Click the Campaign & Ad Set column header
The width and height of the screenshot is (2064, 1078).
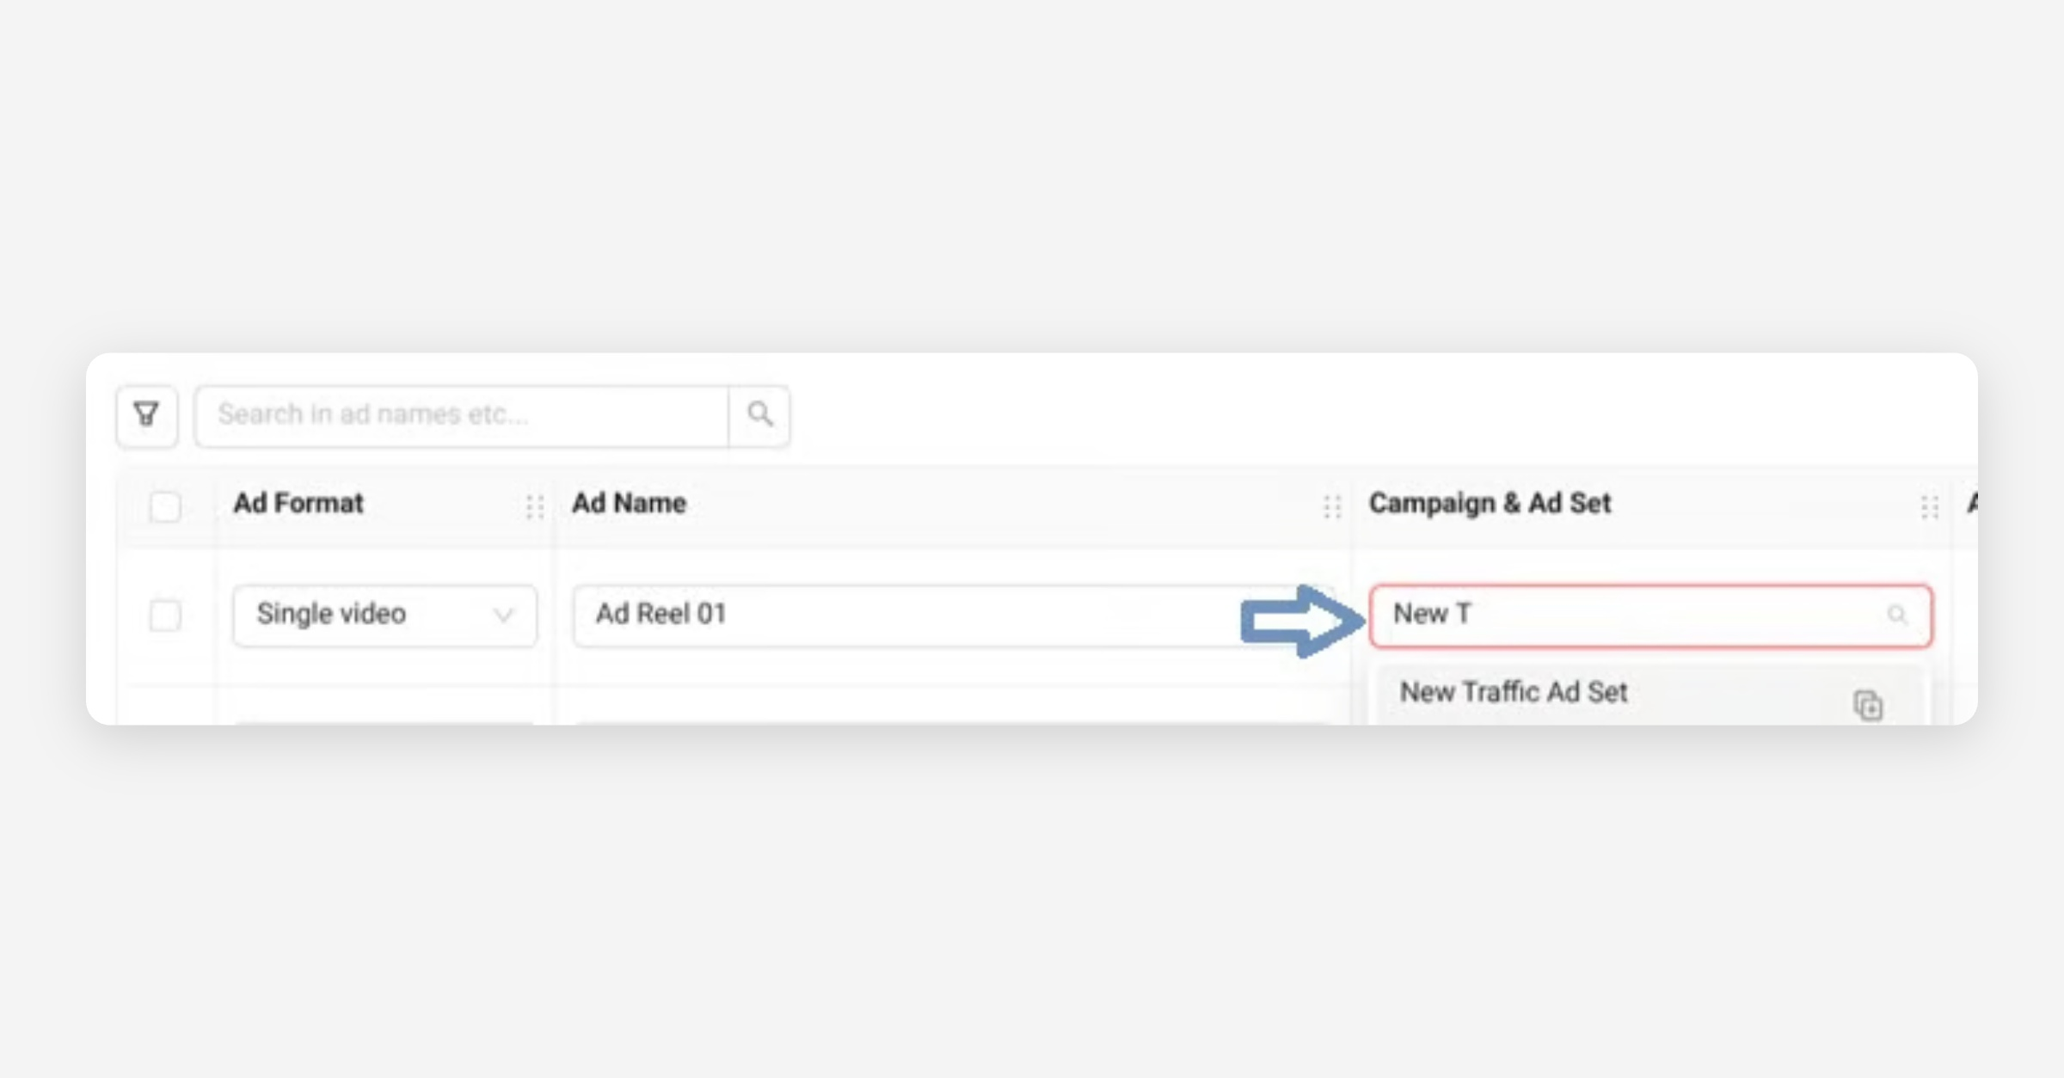tap(1490, 504)
